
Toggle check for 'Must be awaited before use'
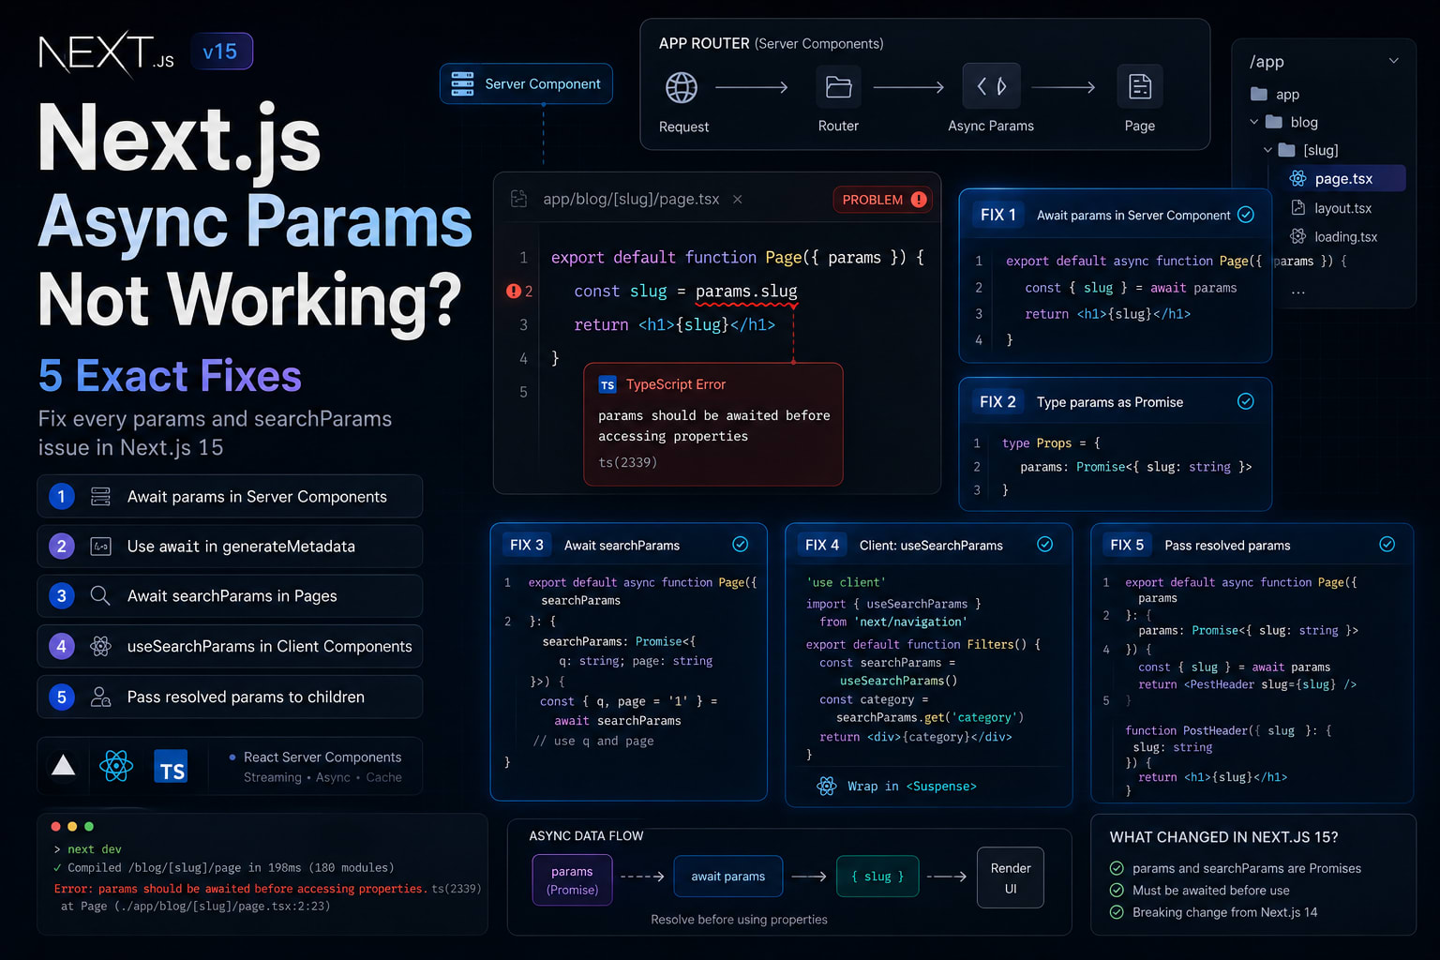(x=1117, y=890)
